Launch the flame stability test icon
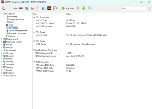The width and height of the screenshot is (152, 109). [x=32, y=8]
